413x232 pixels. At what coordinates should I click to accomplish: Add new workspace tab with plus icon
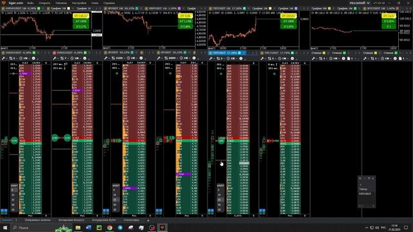point(148,220)
